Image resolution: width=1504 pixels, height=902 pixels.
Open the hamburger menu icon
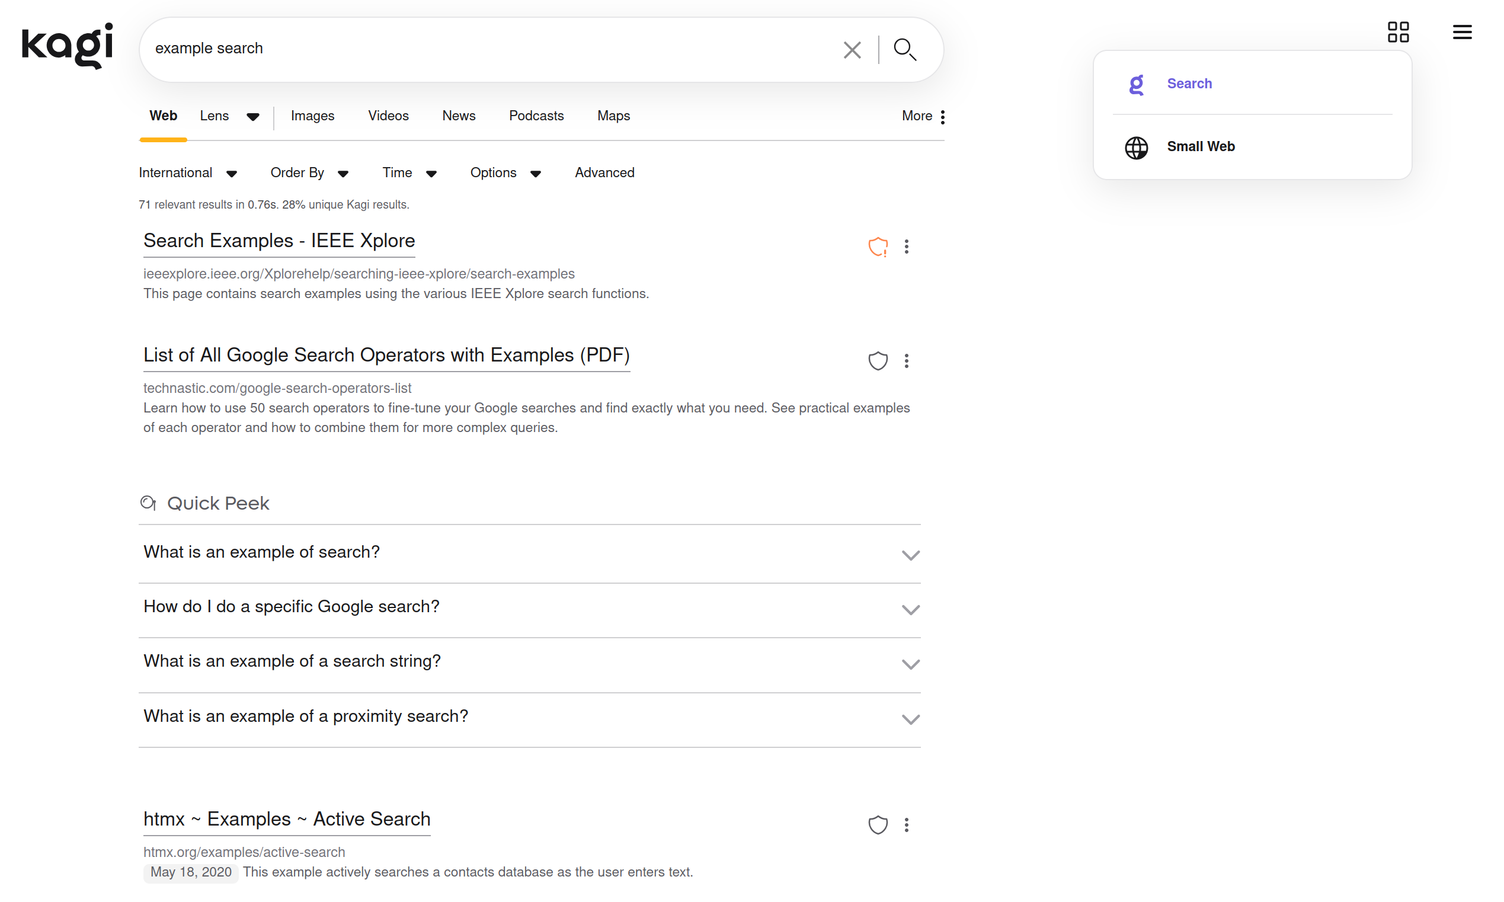[x=1461, y=32]
